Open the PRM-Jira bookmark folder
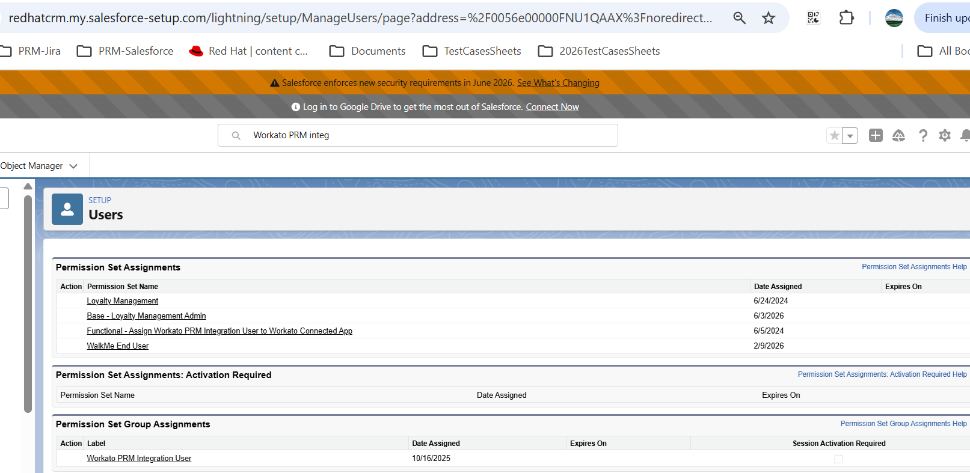This screenshot has width=970, height=473. pyautogui.click(x=31, y=51)
